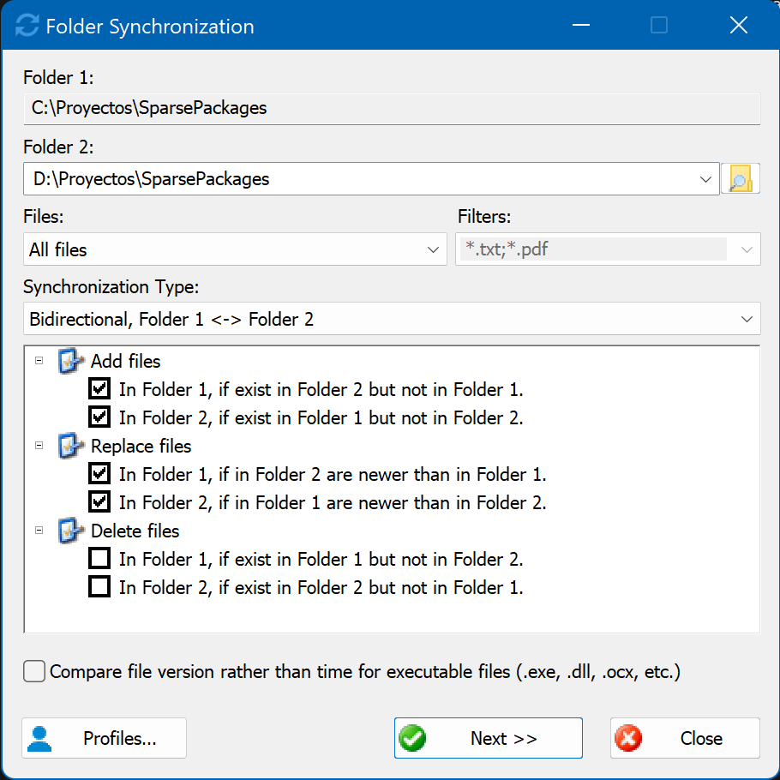Click the Delete files group icon
This screenshot has height=780, width=780.
[x=70, y=531]
